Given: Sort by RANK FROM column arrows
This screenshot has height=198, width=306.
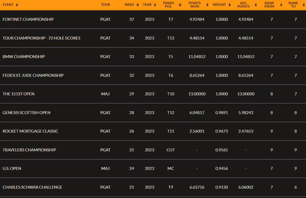Looking at the screenshot, I should pyautogui.click(x=281, y=5).
